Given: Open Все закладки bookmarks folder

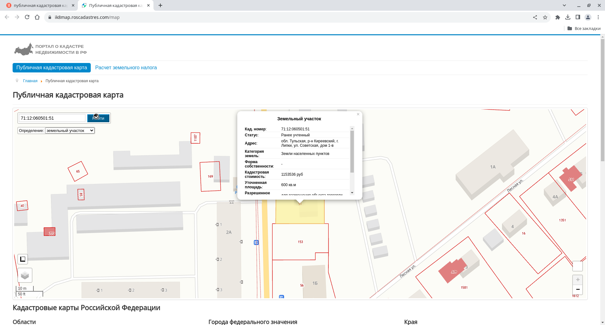Looking at the screenshot, I should coord(584,28).
